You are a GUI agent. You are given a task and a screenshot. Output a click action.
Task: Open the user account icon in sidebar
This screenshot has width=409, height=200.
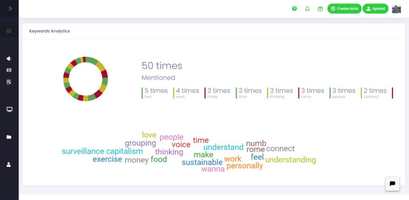pyautogui.click(x=9, y=165)
